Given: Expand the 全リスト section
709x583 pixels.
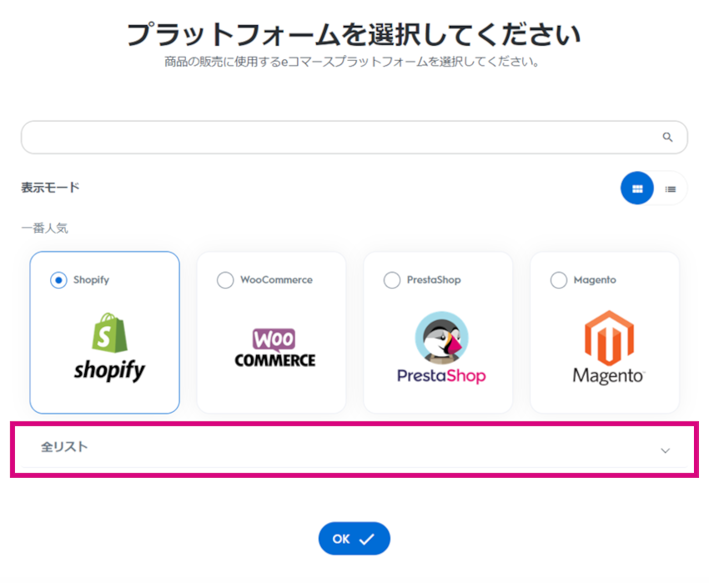Looking at the screenshot, I should (354, 449).
